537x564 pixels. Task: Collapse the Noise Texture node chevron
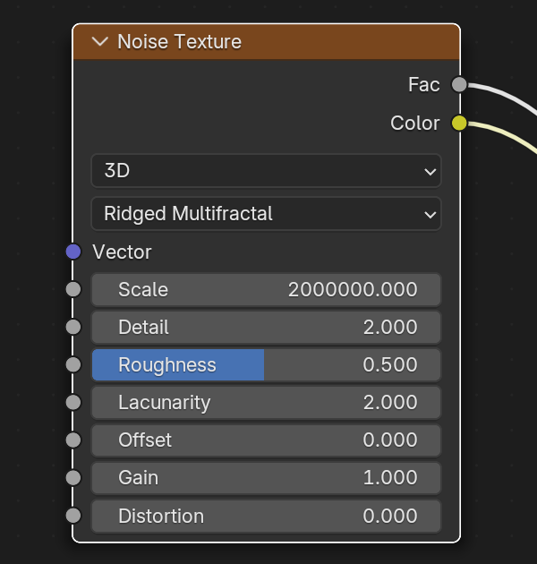click(x=100, y=42)
